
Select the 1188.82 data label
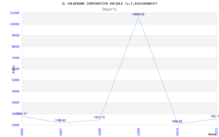[60, 120]
